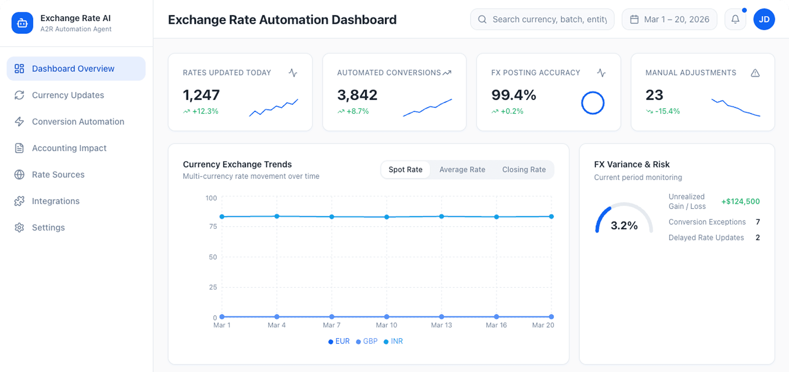Click trending arrow icon on Automated Conversions
The width and height of the screenshot is (789, 372).
tap(447, 73)
